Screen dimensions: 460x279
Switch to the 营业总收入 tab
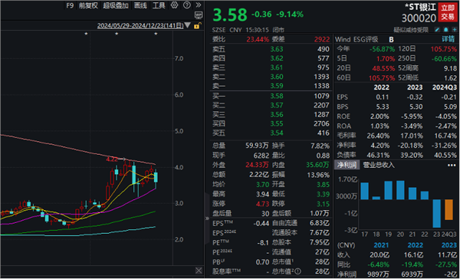pos(379,165)
